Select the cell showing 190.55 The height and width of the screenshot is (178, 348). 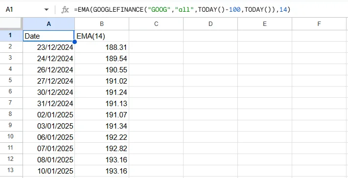pyautogui.click(x=102, y=69)
